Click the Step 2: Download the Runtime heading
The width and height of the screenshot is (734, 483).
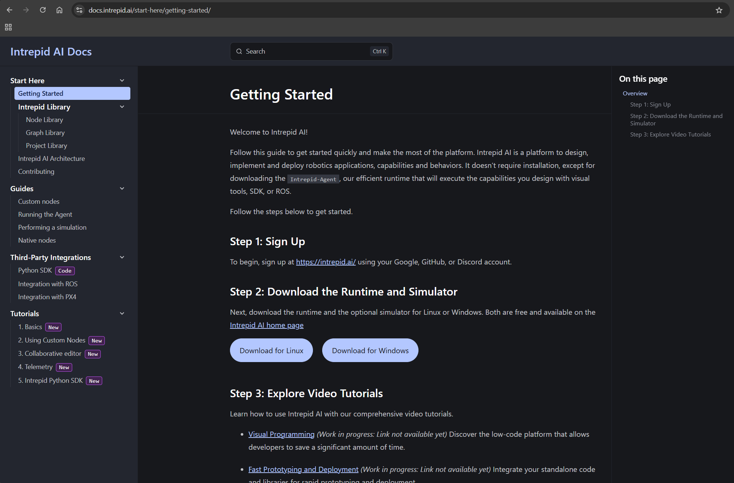click(344, 292)
